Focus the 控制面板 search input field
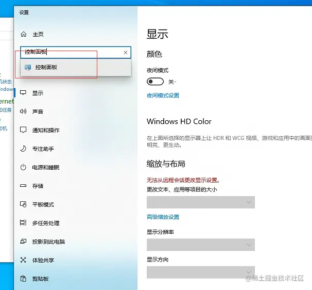312x290 pixels. tap(76, 53)
